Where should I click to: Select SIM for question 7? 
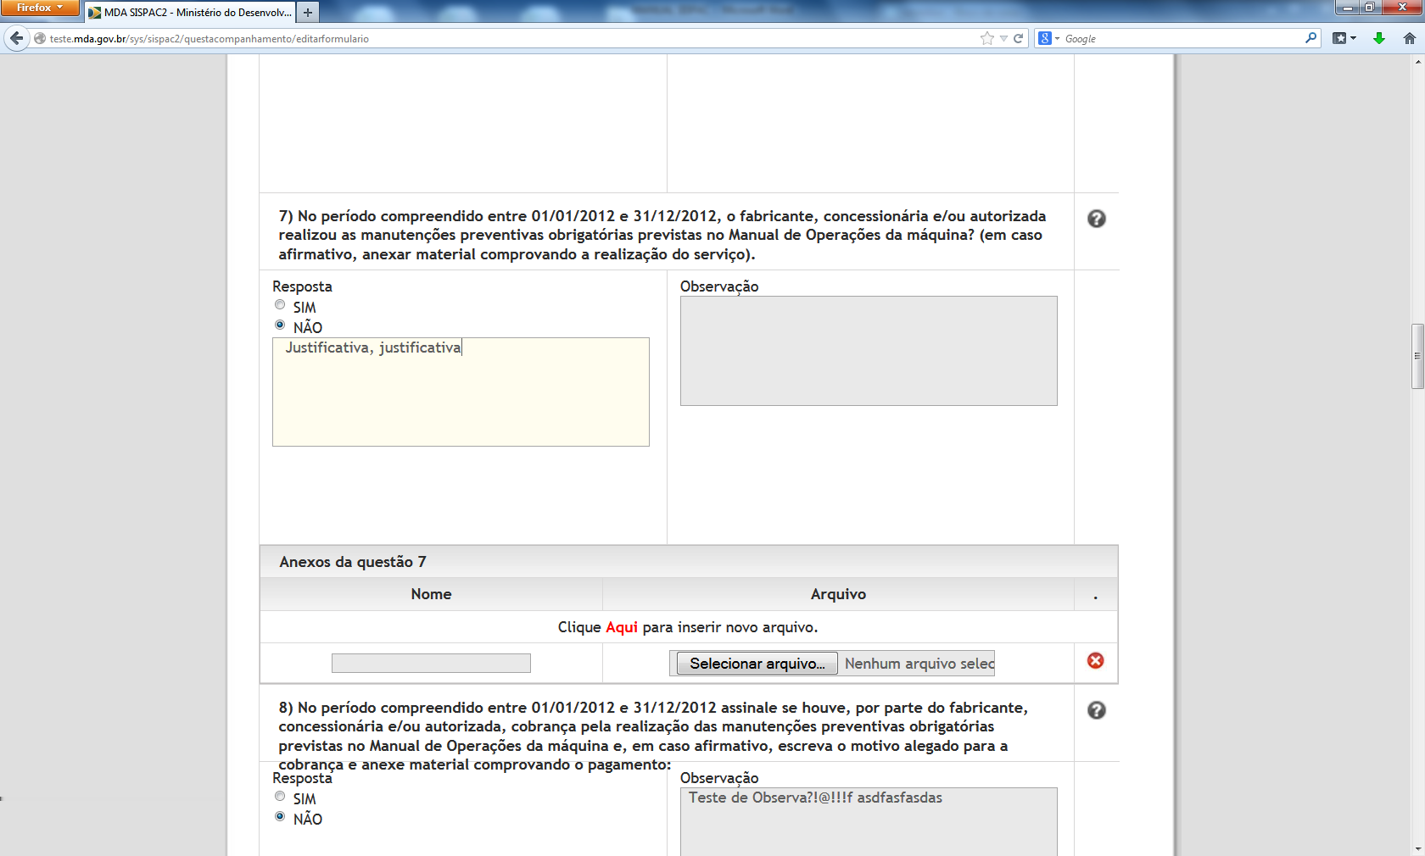280,305
